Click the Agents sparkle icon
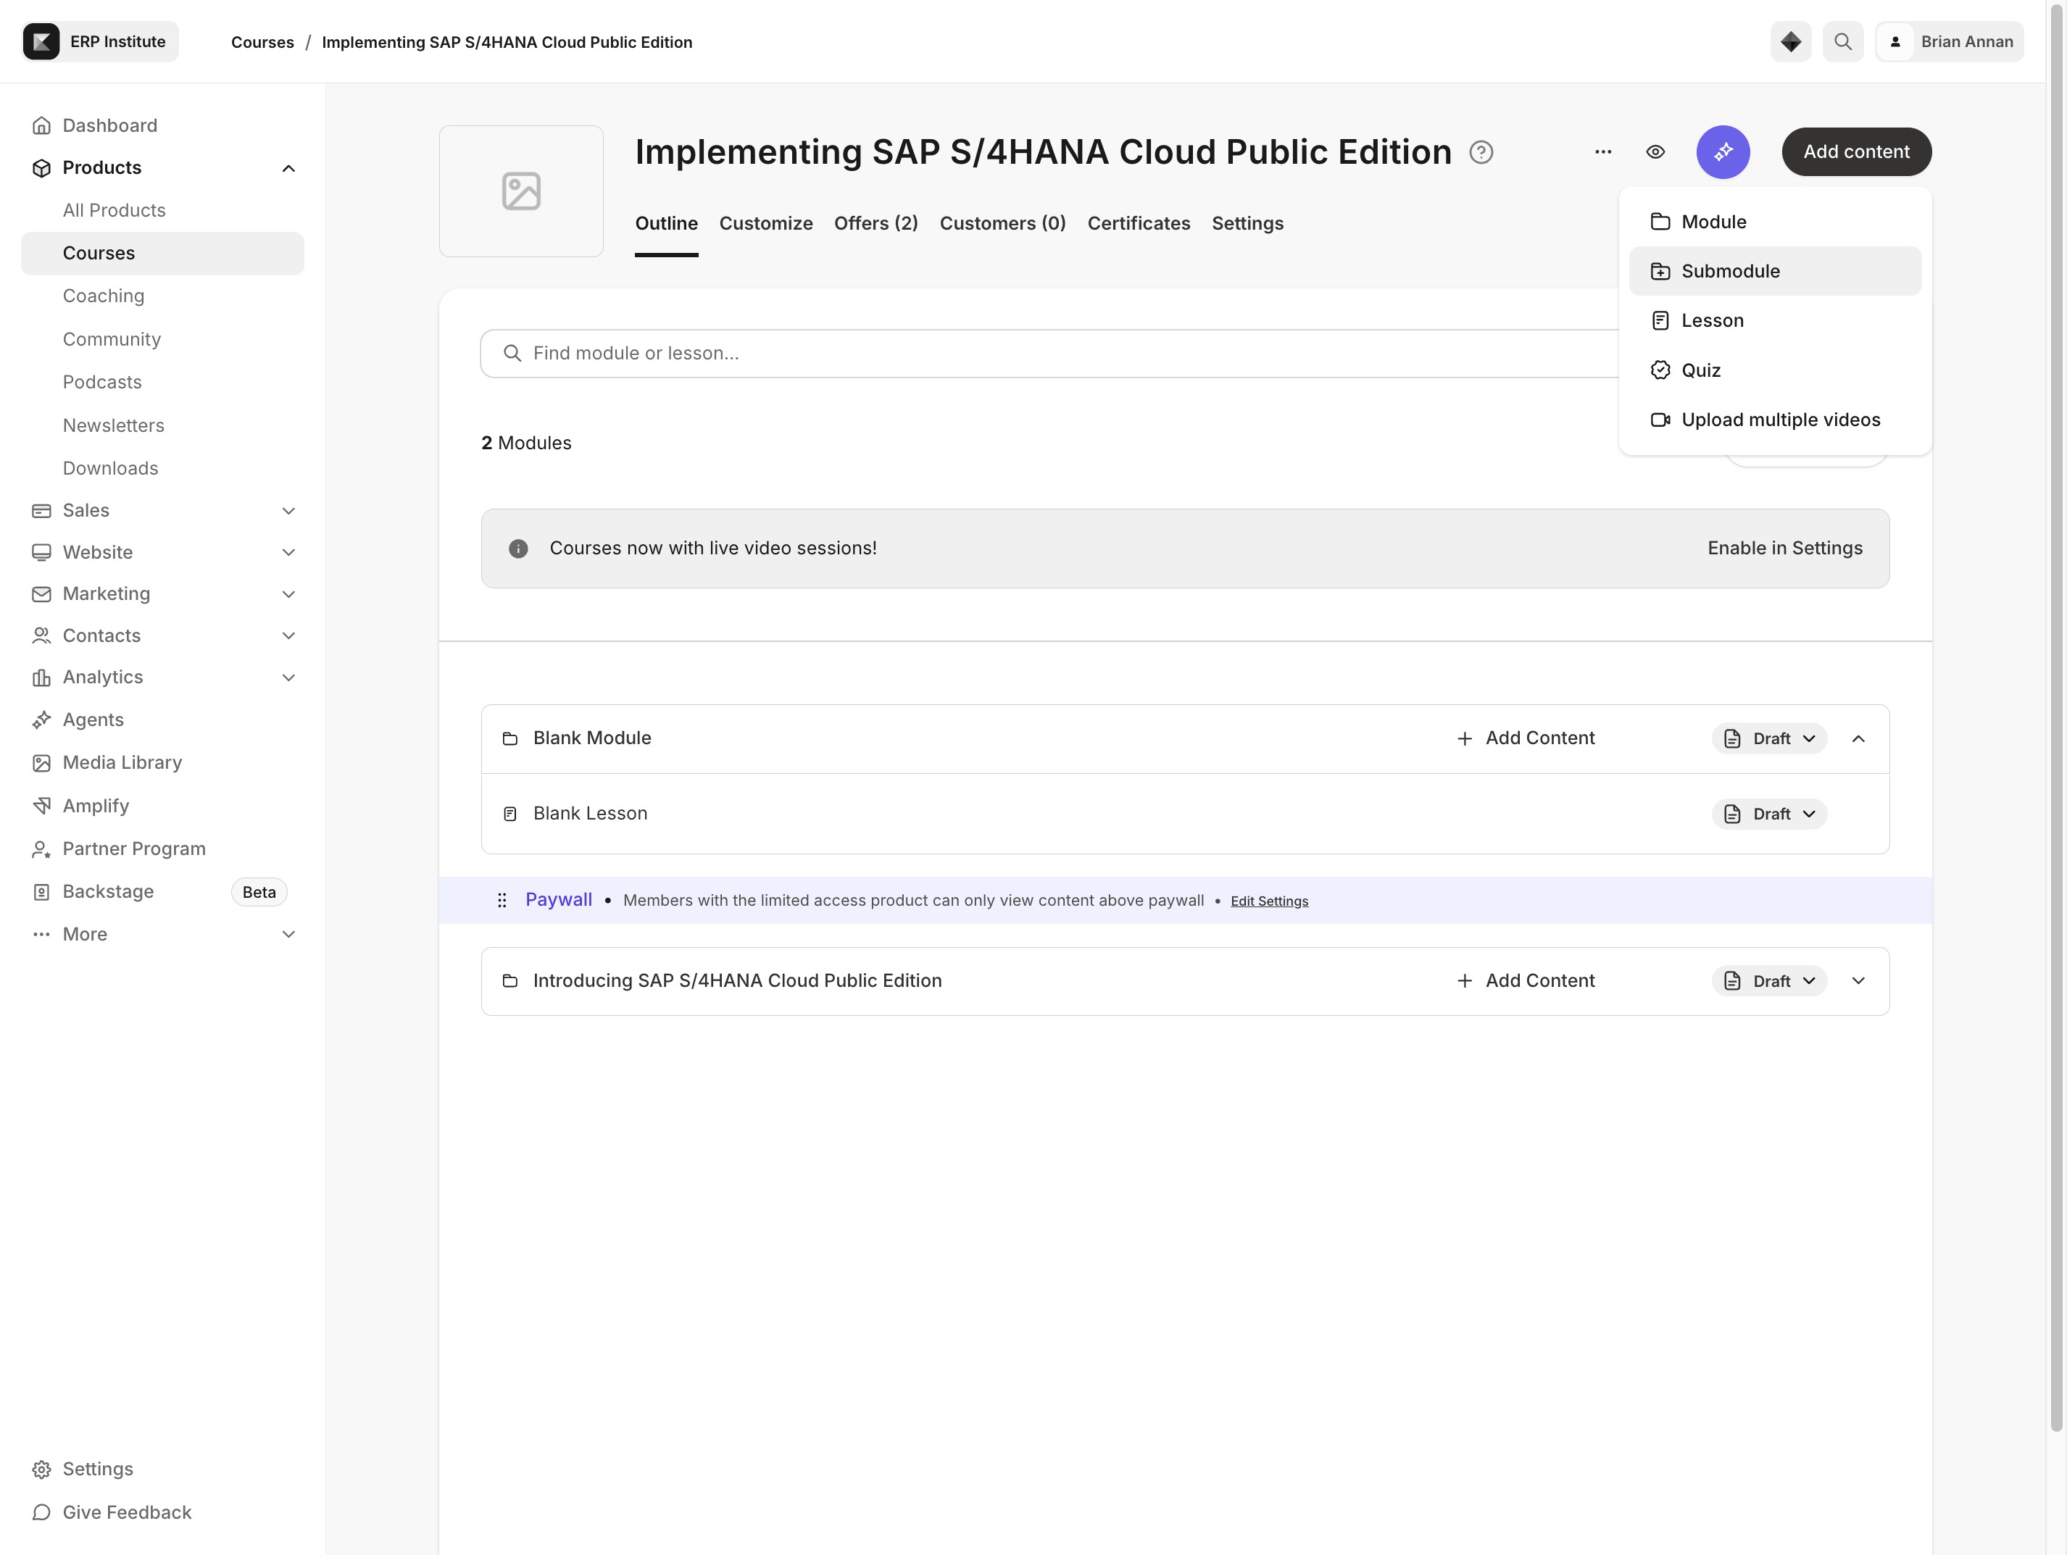 (41, 720)
